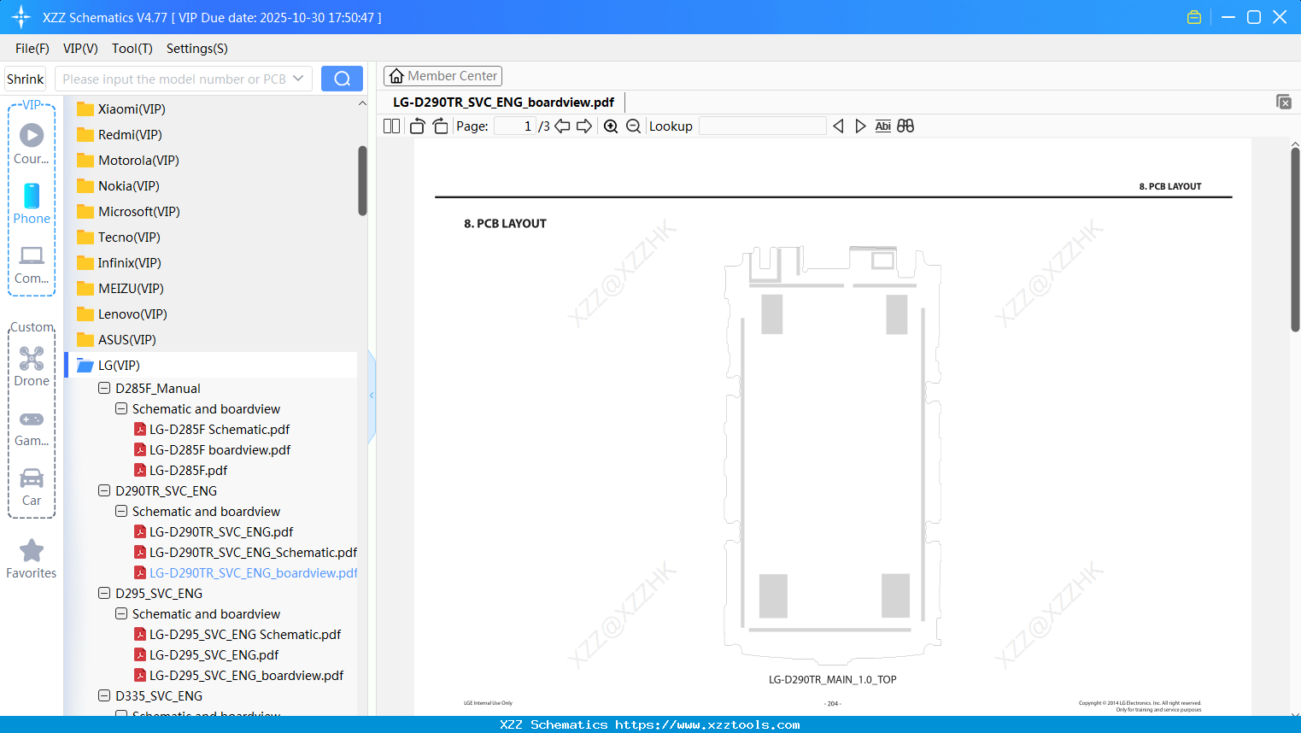Find next lookup match
Screen dimensions: 1301x733
tap(860, 126)
